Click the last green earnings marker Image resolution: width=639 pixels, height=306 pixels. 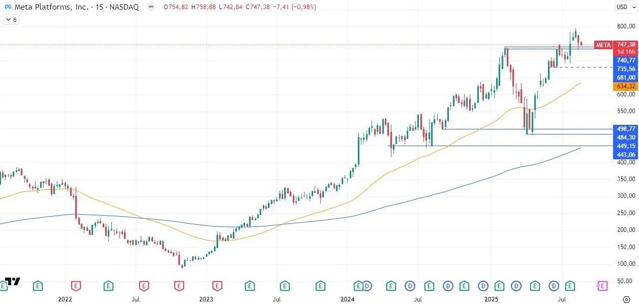click(571, 286)
